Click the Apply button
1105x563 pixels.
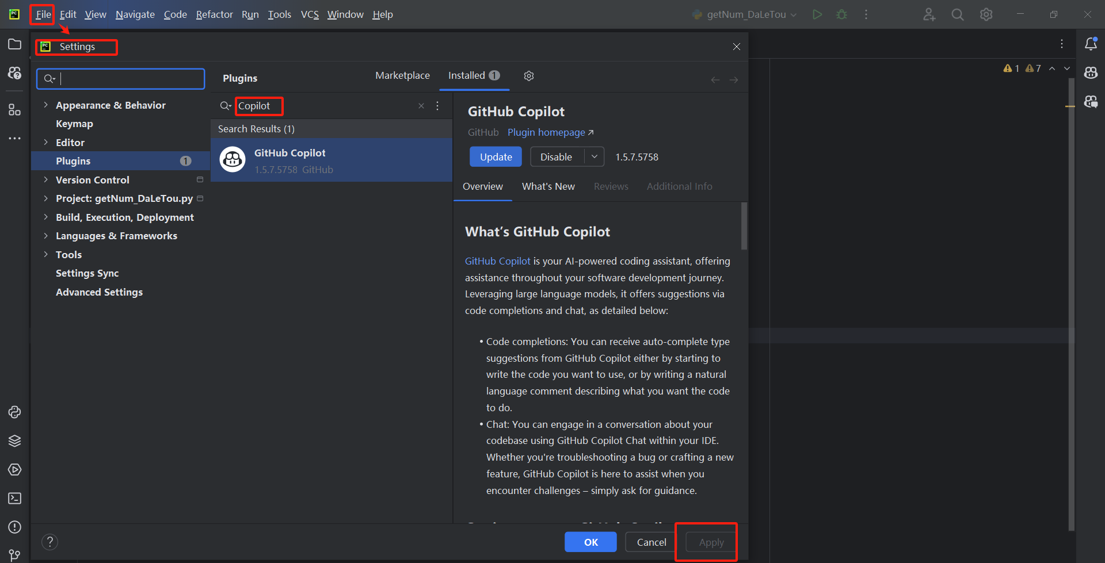[711, 542]
